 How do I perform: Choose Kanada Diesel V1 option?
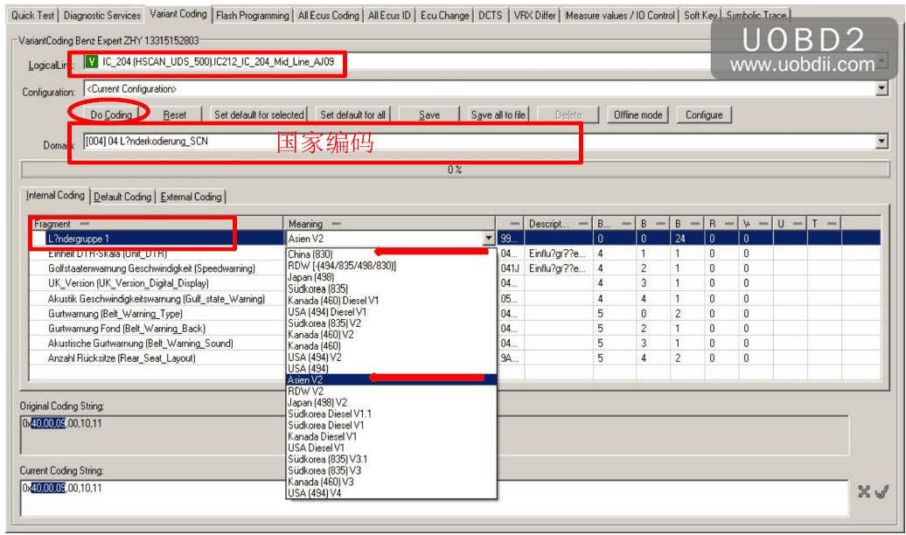pyautogui.click(x=391, y=436)
